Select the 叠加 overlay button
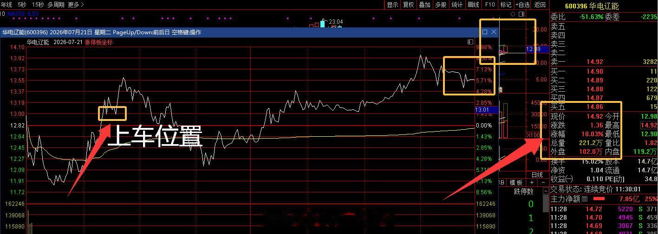 point(424,5)
